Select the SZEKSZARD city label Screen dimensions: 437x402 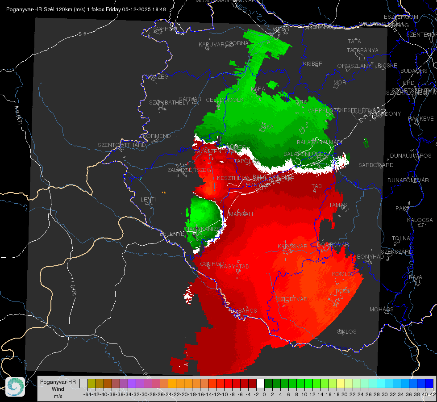[396, 252]
